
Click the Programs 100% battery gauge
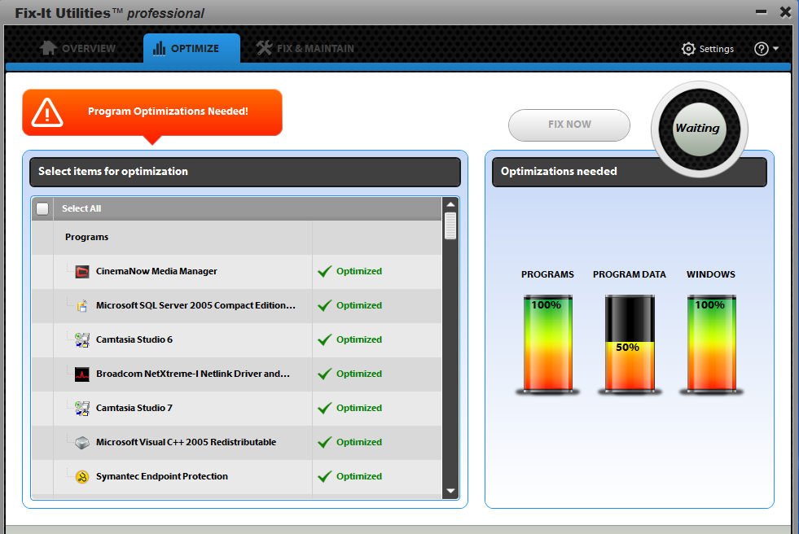tap(548, 344)
